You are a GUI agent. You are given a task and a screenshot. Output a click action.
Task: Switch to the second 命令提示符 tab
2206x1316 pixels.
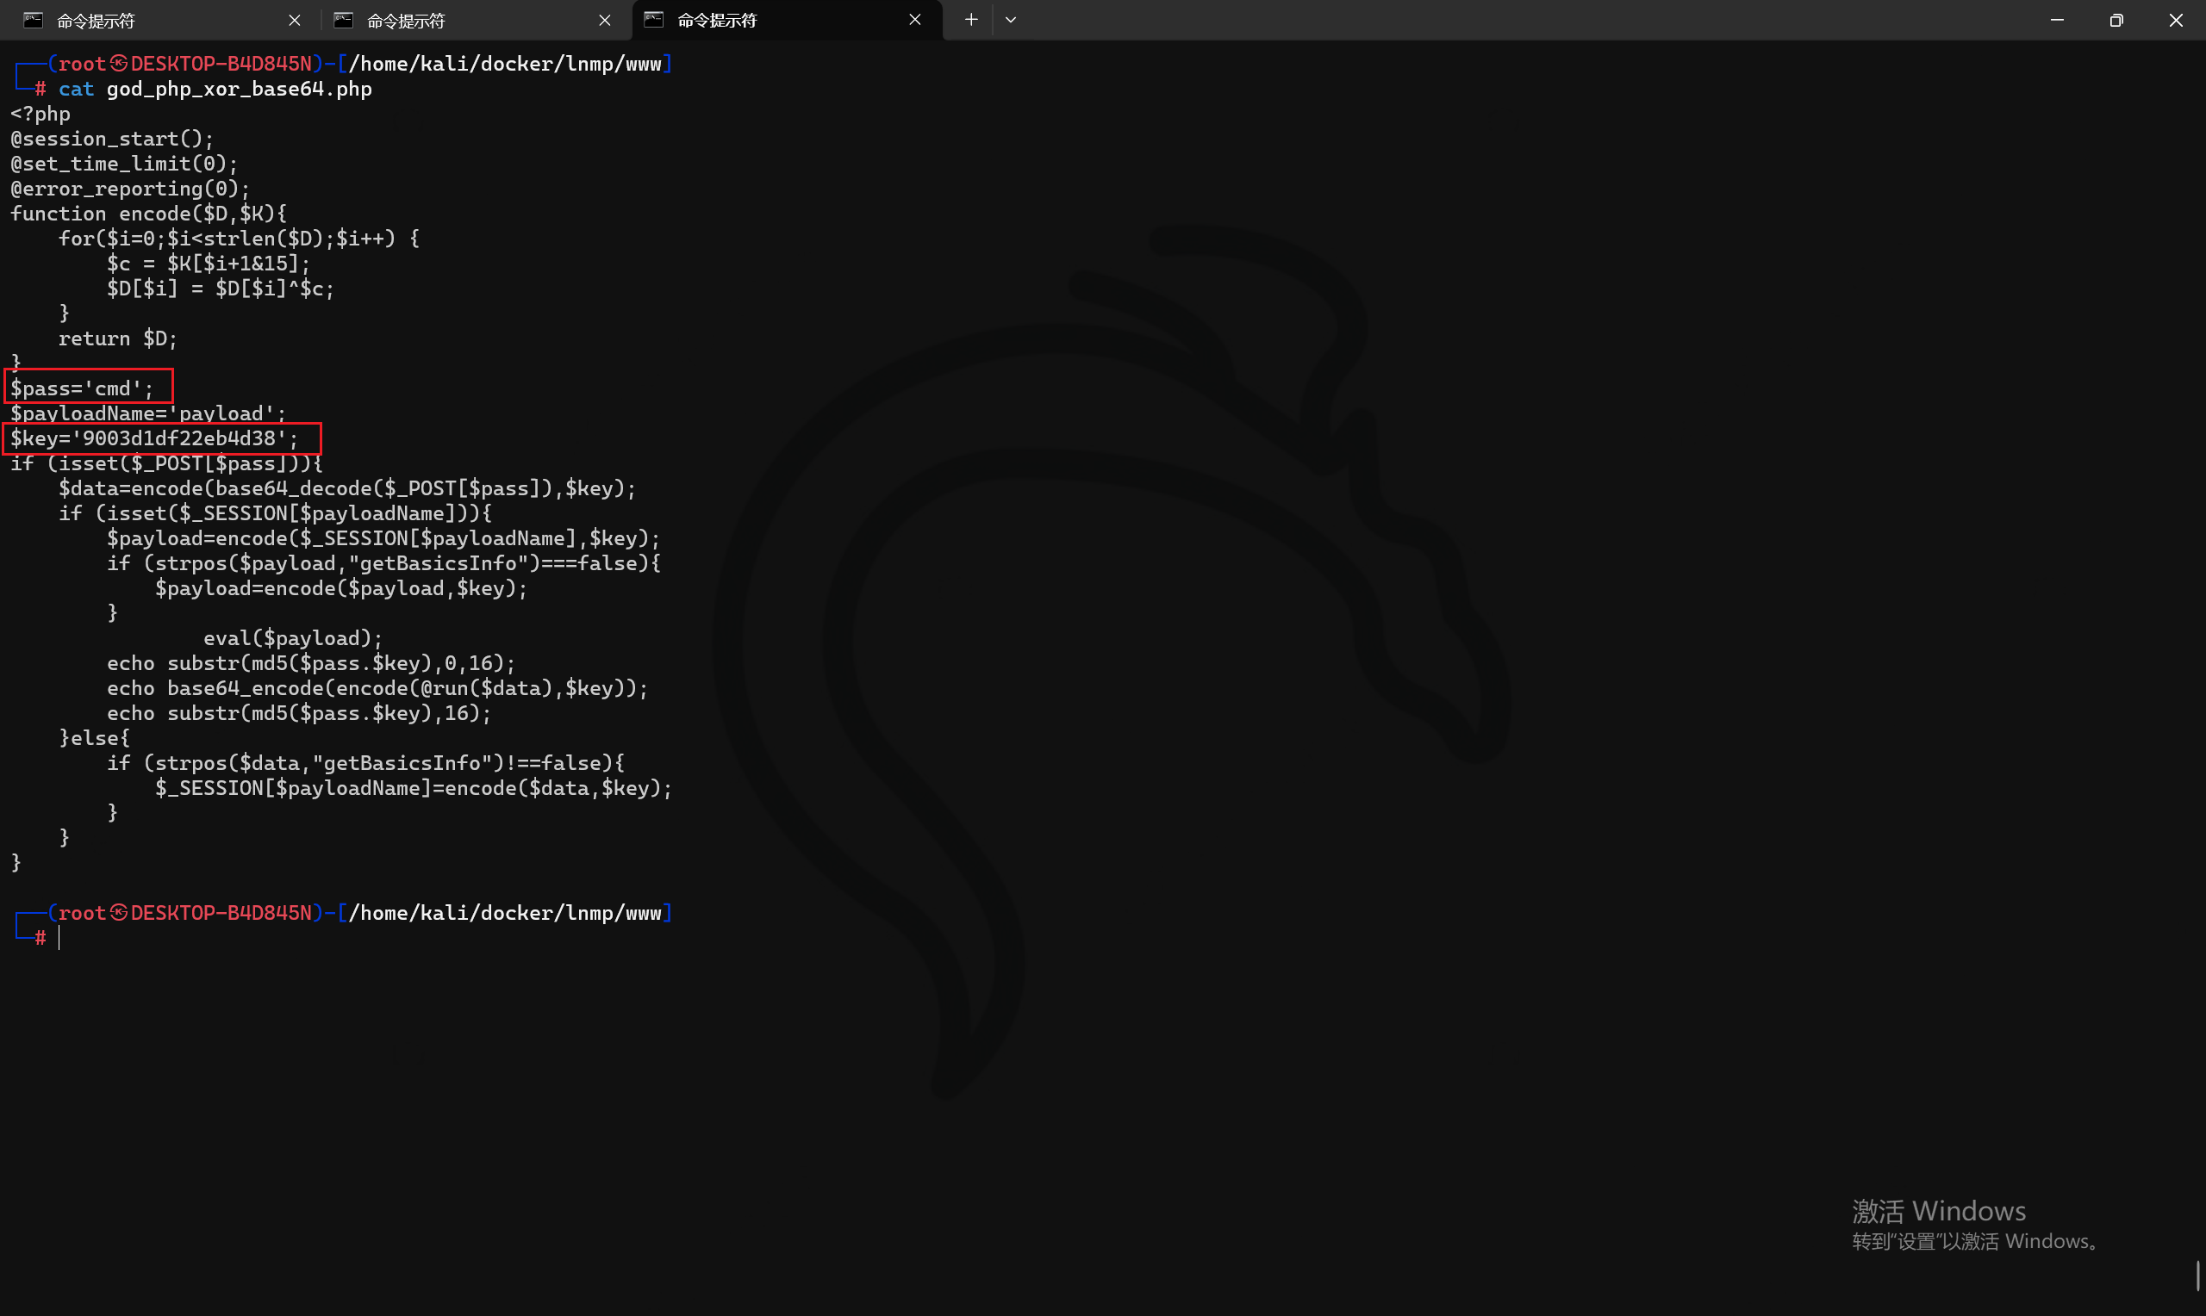point(405,21)
